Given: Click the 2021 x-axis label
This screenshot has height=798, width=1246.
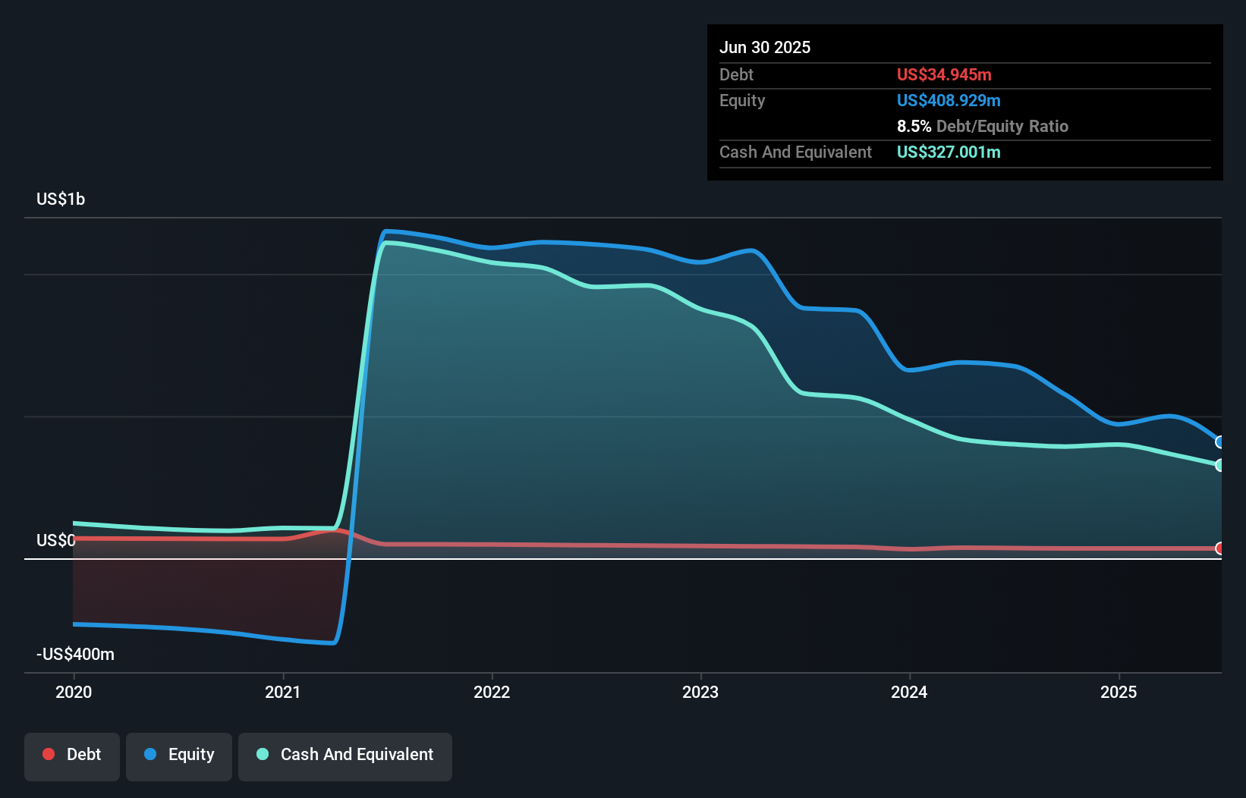Looking at the screenshot, I should point(282,692).
